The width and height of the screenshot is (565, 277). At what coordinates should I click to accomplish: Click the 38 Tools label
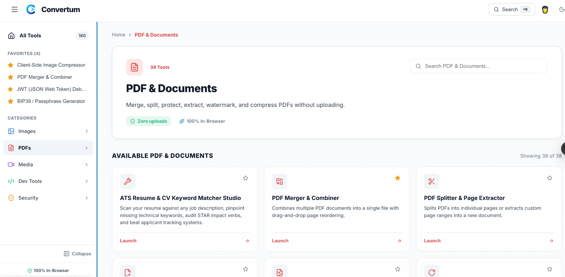[160, 67]
